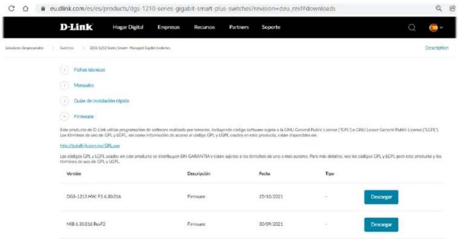
Task: Select the date 25/10/2021
Action: pos(271,197)
